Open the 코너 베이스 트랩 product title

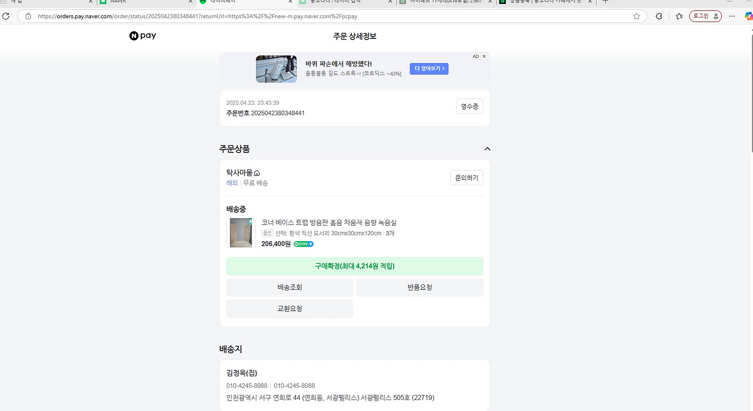[x=329, y=222]
